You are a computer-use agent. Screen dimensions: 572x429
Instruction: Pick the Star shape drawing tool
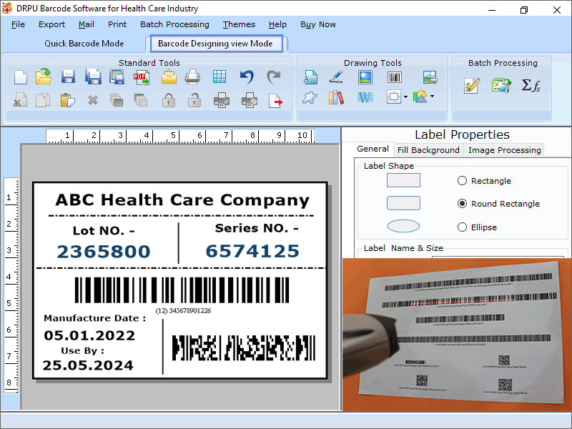point(310,98)
